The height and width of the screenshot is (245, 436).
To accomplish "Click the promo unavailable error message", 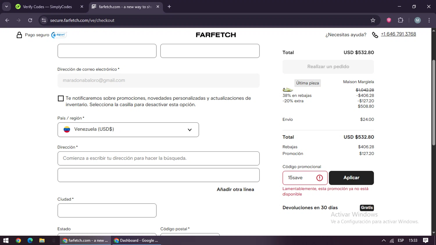I will (x=326, y=192).
